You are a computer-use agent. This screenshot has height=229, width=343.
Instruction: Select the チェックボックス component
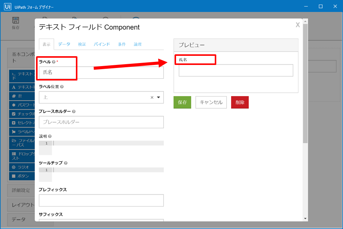(22, 114)
